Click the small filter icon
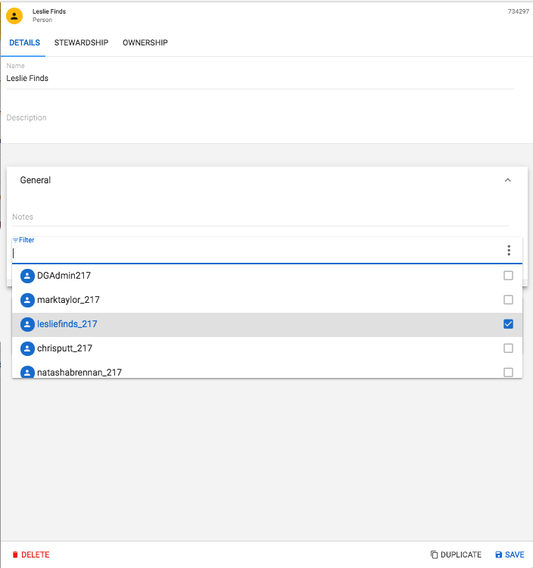The height and width of the screenshot is (568, 533). click(15, 240)
